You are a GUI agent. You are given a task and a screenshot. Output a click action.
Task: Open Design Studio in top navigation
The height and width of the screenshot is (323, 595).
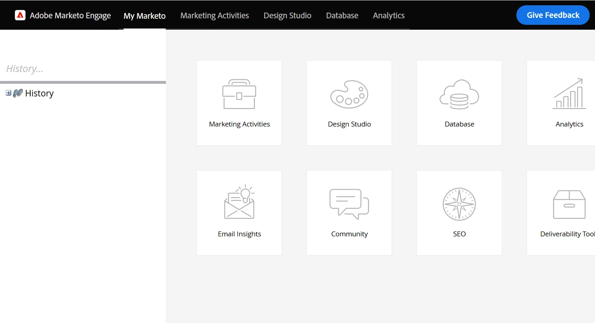(x=287, y=15)
